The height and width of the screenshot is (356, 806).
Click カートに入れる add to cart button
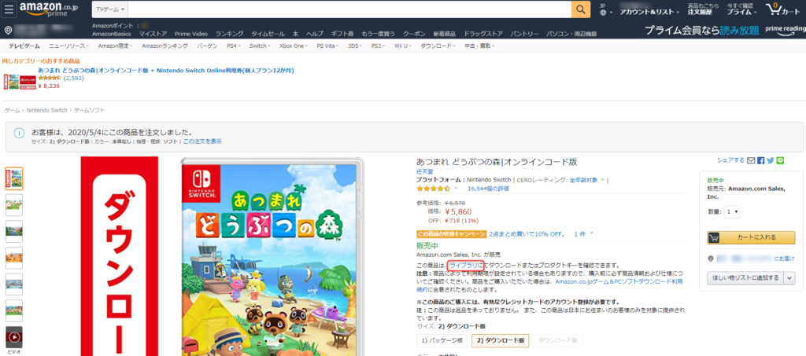coord(751,237)
